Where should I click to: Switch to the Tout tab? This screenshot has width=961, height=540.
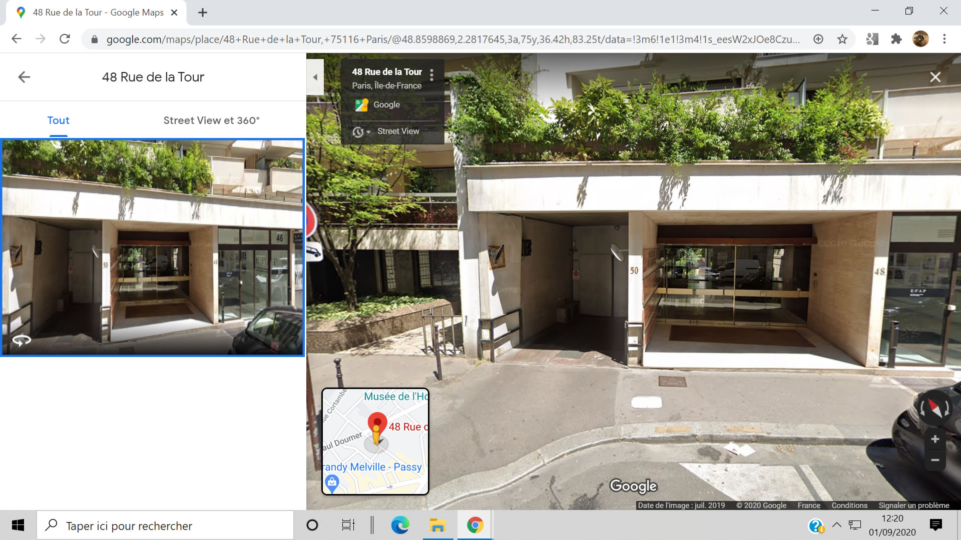tap(58, 120)
